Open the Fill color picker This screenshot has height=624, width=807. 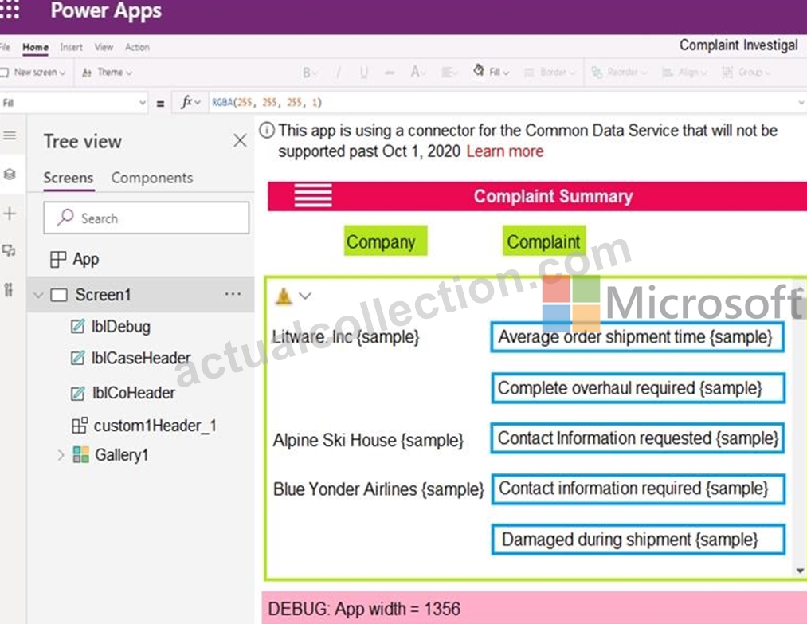pos(492,72)
